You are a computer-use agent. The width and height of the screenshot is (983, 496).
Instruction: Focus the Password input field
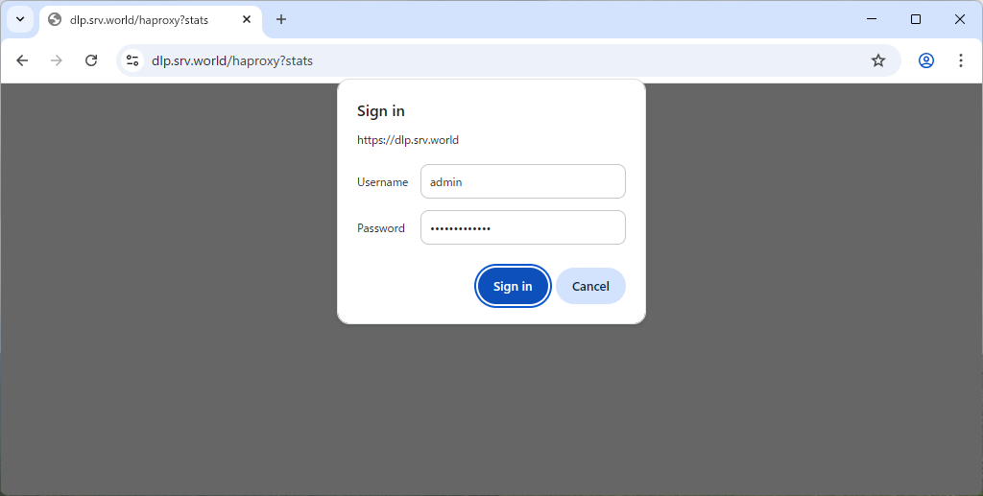point(522,228)
